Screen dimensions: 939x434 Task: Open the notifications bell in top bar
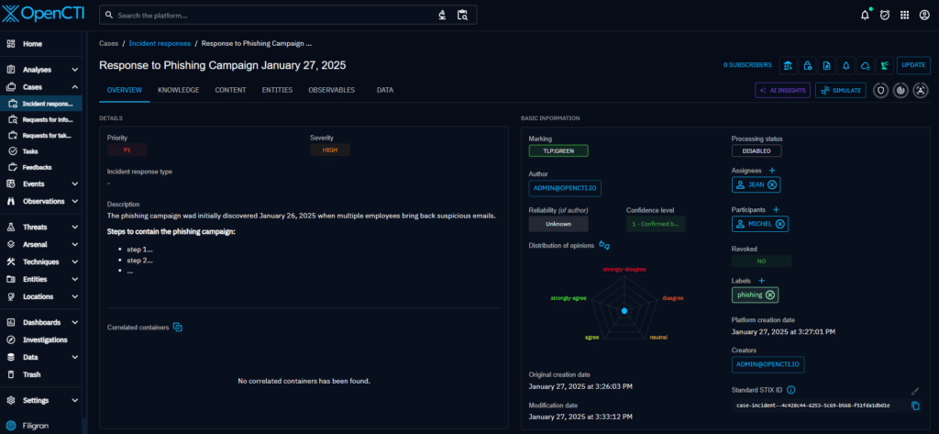point(865,15)
